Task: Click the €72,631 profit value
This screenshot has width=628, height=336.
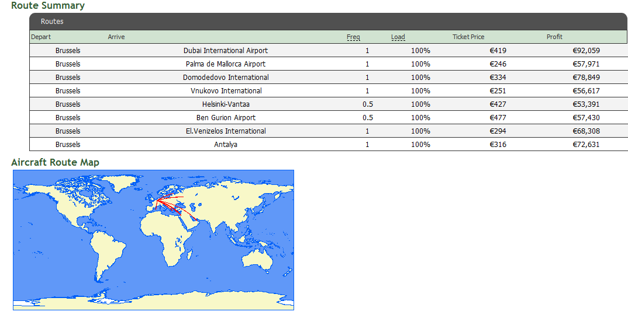Action: click(586, 144)
